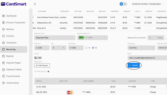The height and width of the screenshot is (95, 167).
Task: Click ACCOUNT column header
Action: click(132, 81)
